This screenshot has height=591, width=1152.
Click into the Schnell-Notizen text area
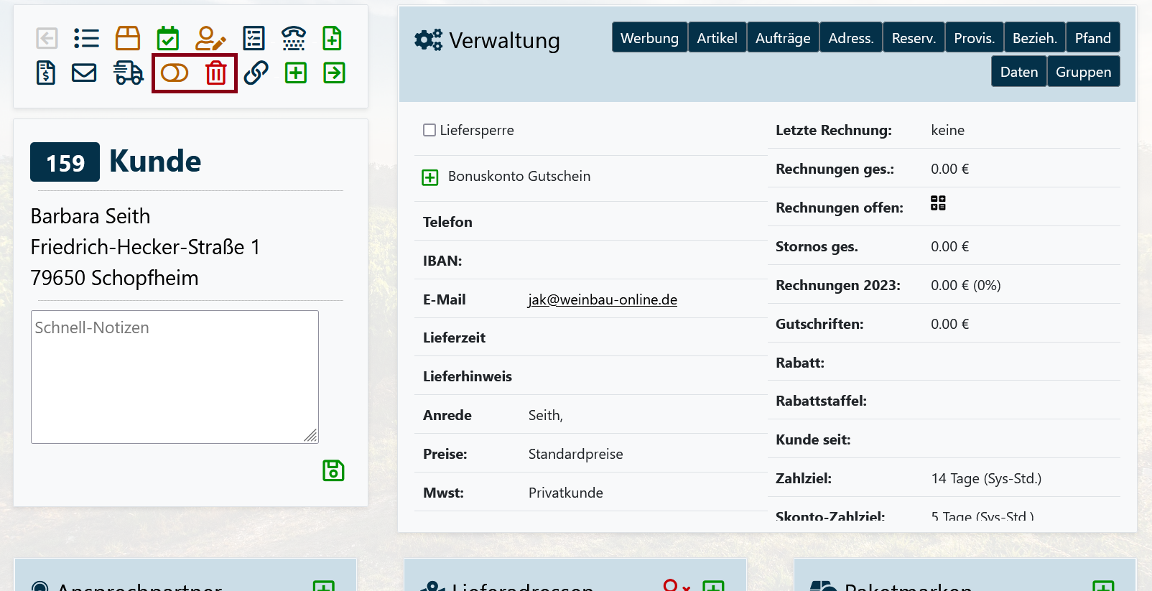pyautogui.click(x=175, y=377)
